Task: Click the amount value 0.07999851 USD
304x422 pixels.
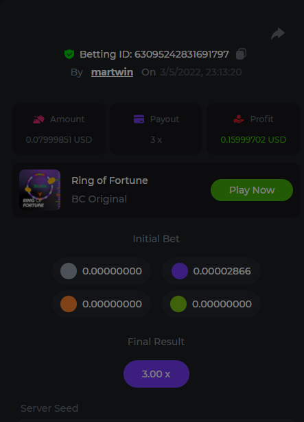Action: click(x=59, y=140)
